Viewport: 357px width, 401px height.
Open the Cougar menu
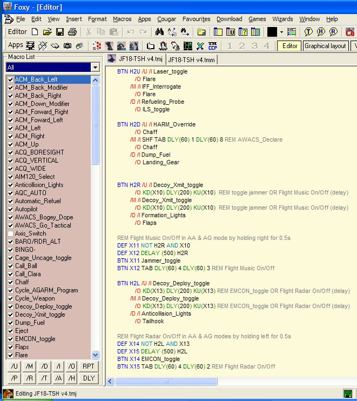pos(166,19)
